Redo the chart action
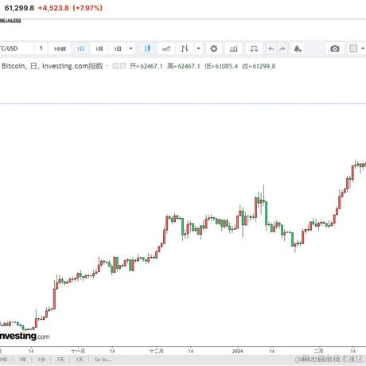The width and height of the screenshot is (366, 366). click(x=282, y=49)
